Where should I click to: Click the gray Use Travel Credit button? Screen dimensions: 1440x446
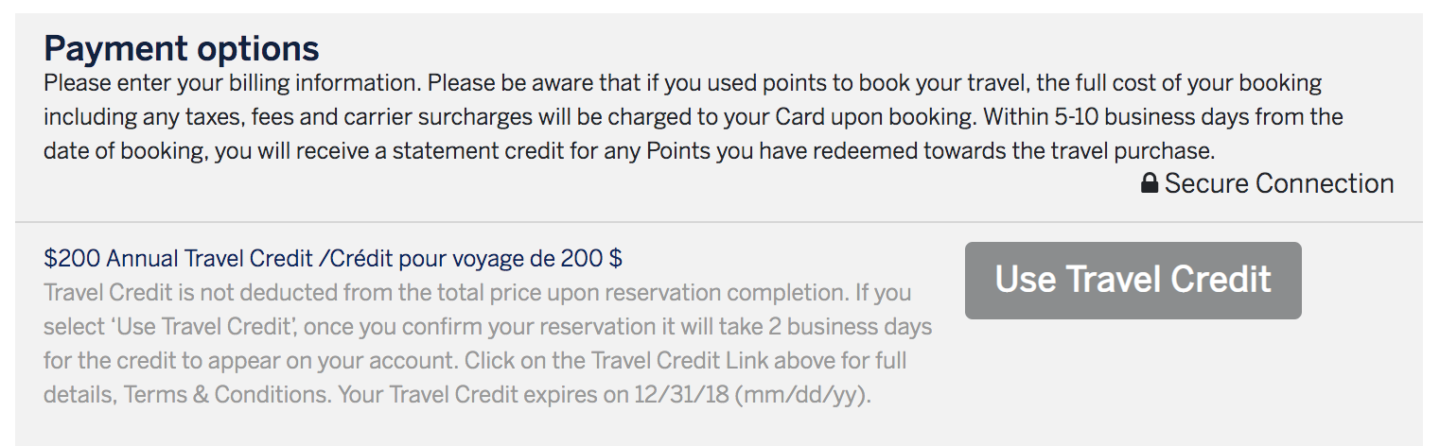click(1133, 281)
